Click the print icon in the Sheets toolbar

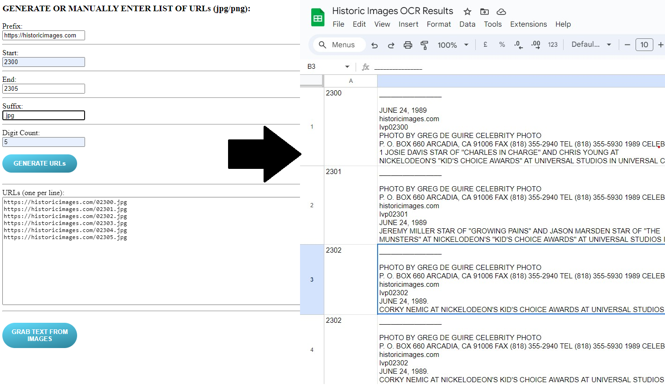408,45
